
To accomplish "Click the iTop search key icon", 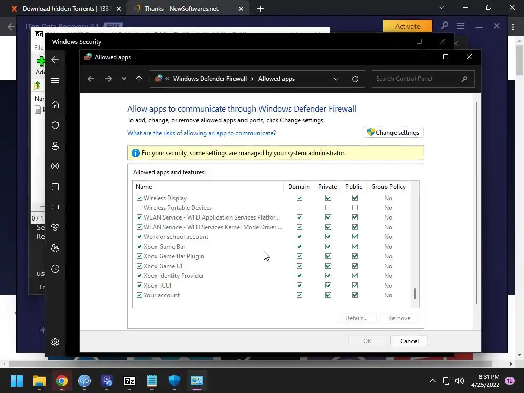I will pos(445,26).
